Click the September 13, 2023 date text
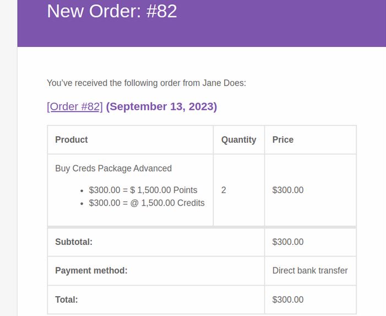Viewport: 386px width, 316px height. click(x=161, y=107)
